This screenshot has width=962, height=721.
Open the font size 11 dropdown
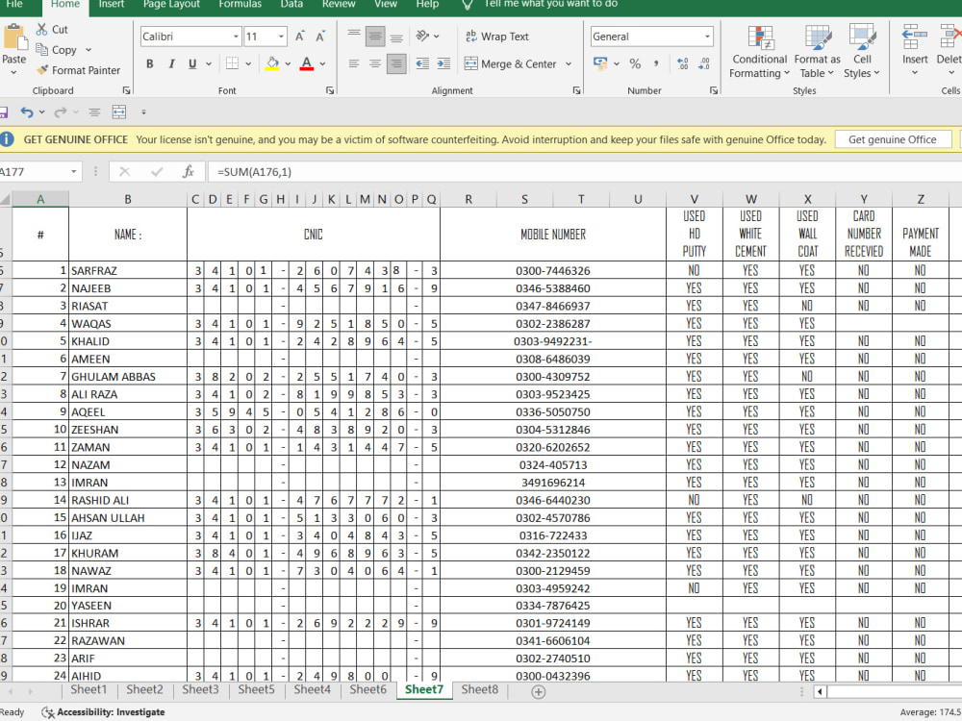pyautogui.click(x=281, y=37)
